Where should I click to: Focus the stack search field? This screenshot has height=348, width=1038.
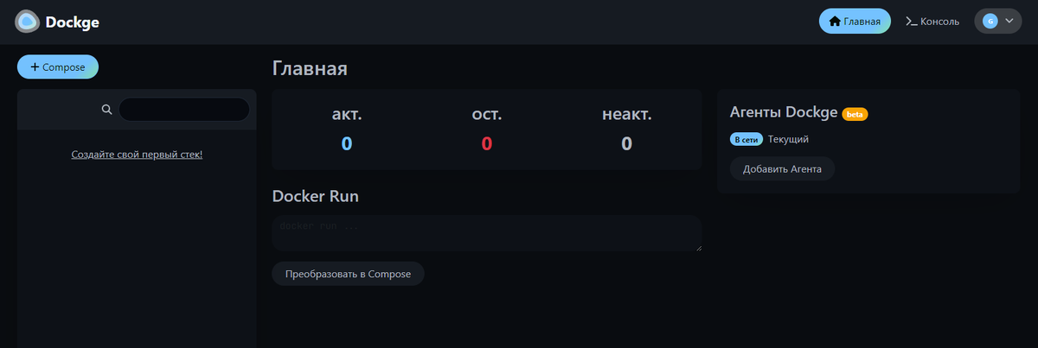(183, 110)
